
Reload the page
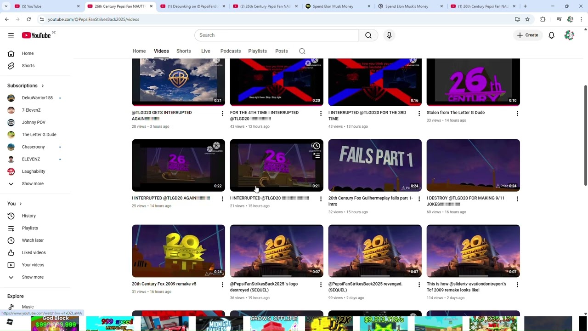point(28,19)
